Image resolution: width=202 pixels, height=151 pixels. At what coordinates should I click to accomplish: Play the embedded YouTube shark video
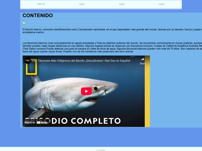[x=86, y=91]
